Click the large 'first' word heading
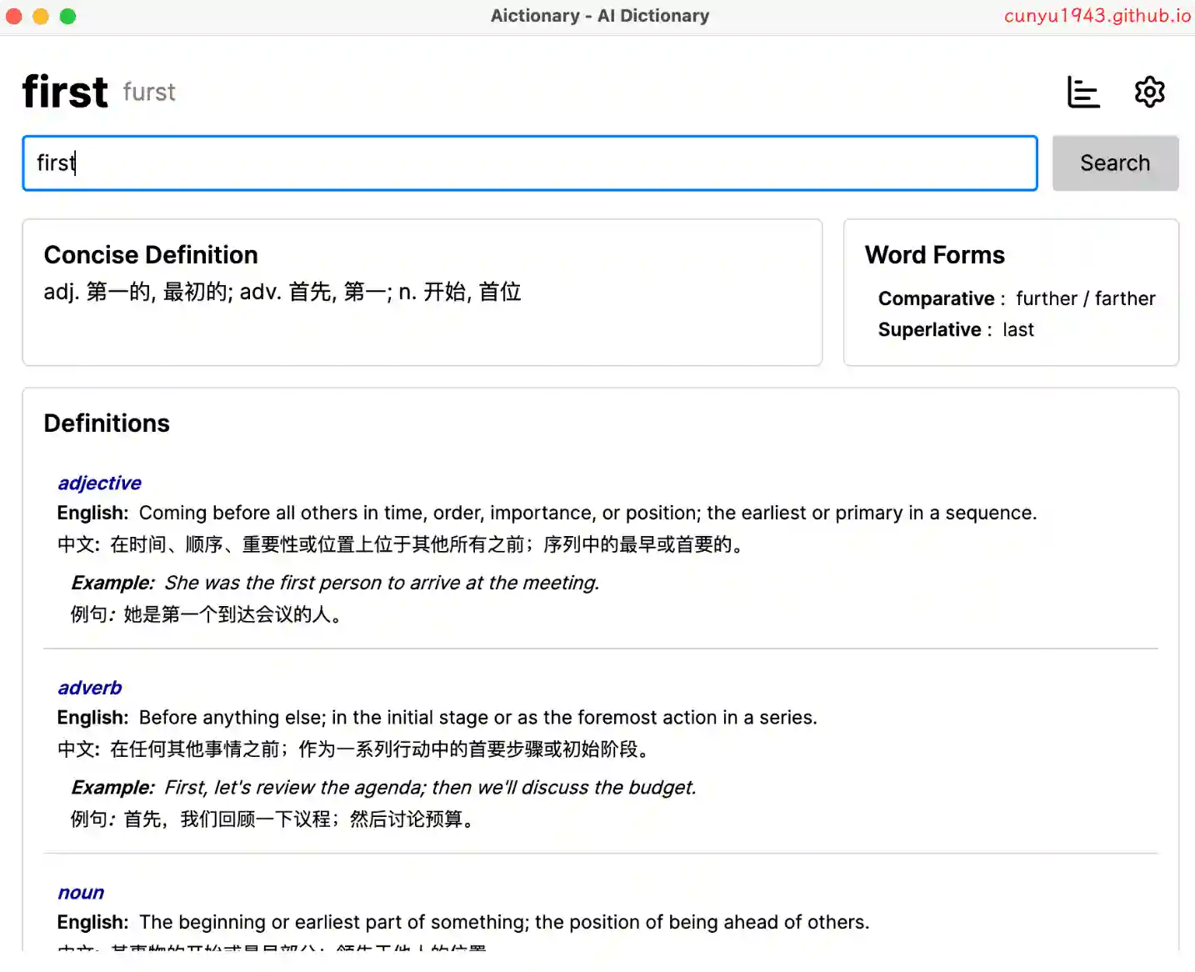 pos(65,92)
